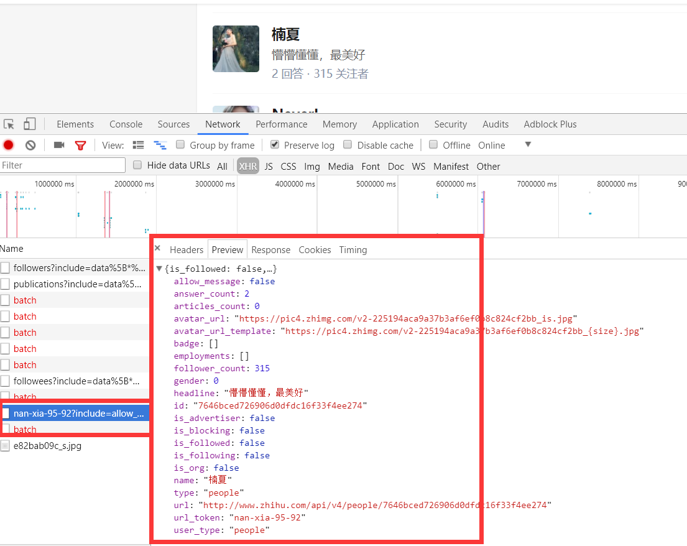Filter requests by Manifest

coord(451,167)
